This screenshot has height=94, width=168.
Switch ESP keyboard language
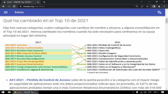click(x=150, y=92)
